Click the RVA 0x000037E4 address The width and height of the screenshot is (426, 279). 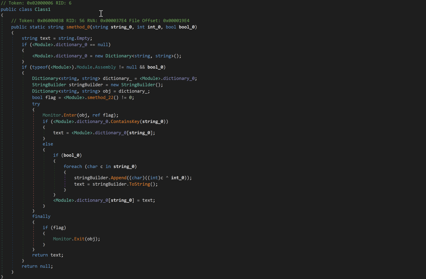pyautogui.click(x=113, y=21)
